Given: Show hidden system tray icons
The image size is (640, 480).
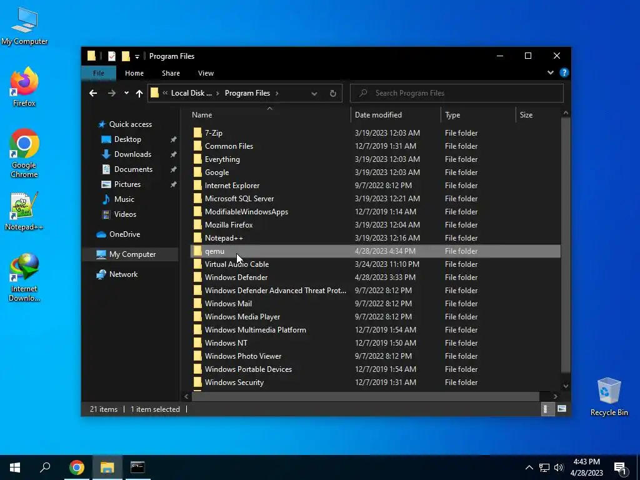Looking at the screenshot, I should click(x=529, y=467).
